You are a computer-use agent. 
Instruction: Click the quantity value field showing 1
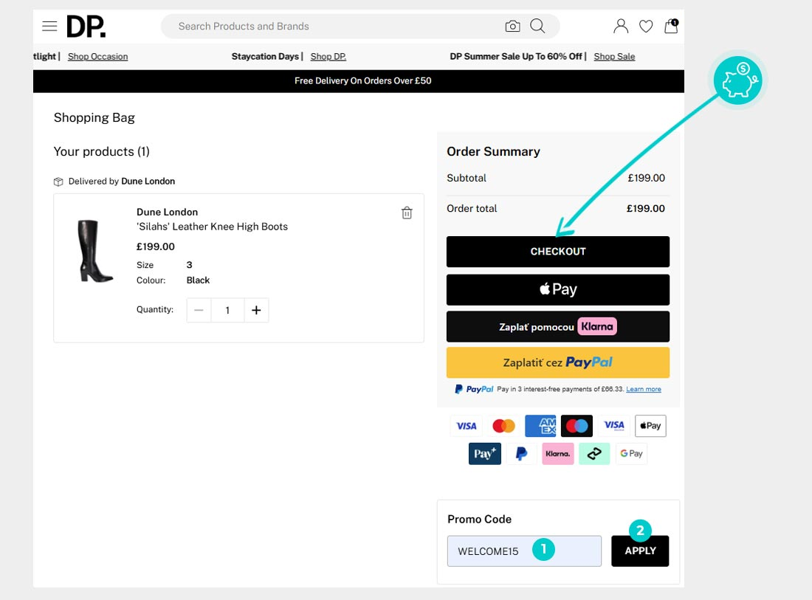click(227, 310)
